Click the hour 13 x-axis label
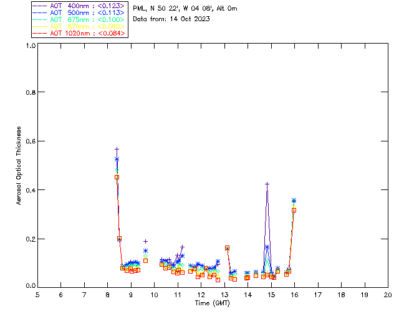 [224, 295]
